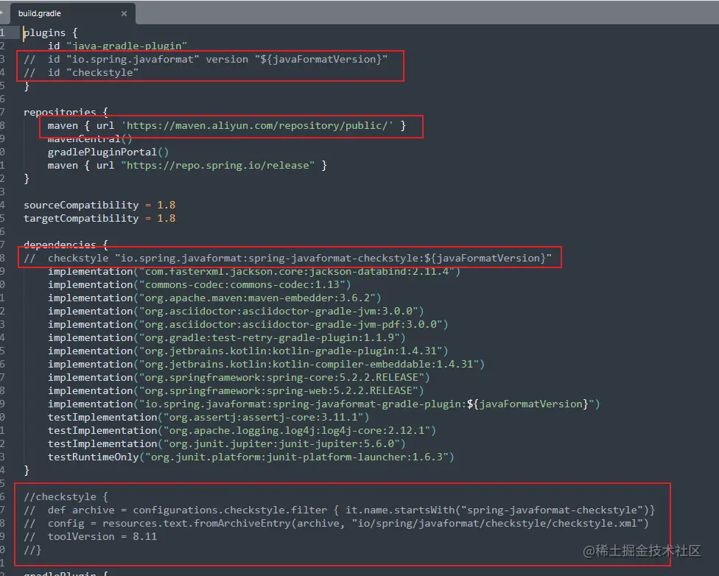Close the build.gradle tab
The height and width of the screenshot is (576, 719).
124,14
